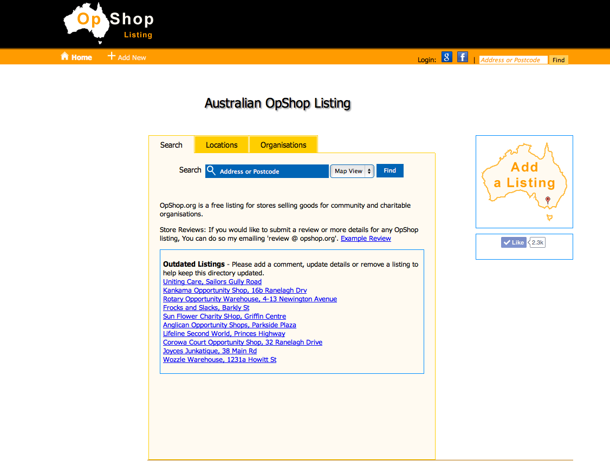The height and width of the screenshot is (462, 610).
Task: Select the Search tab
Action: click(x=171, y=145)
